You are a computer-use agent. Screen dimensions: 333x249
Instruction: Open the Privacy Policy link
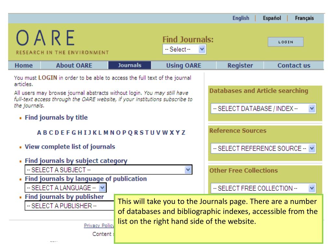(x=99, y=226)
